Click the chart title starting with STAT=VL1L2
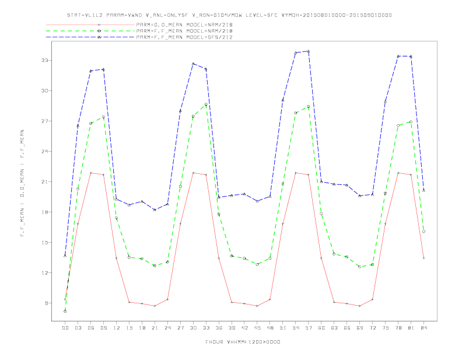Screen dimensions: 462x357 (x=229, y=15)
